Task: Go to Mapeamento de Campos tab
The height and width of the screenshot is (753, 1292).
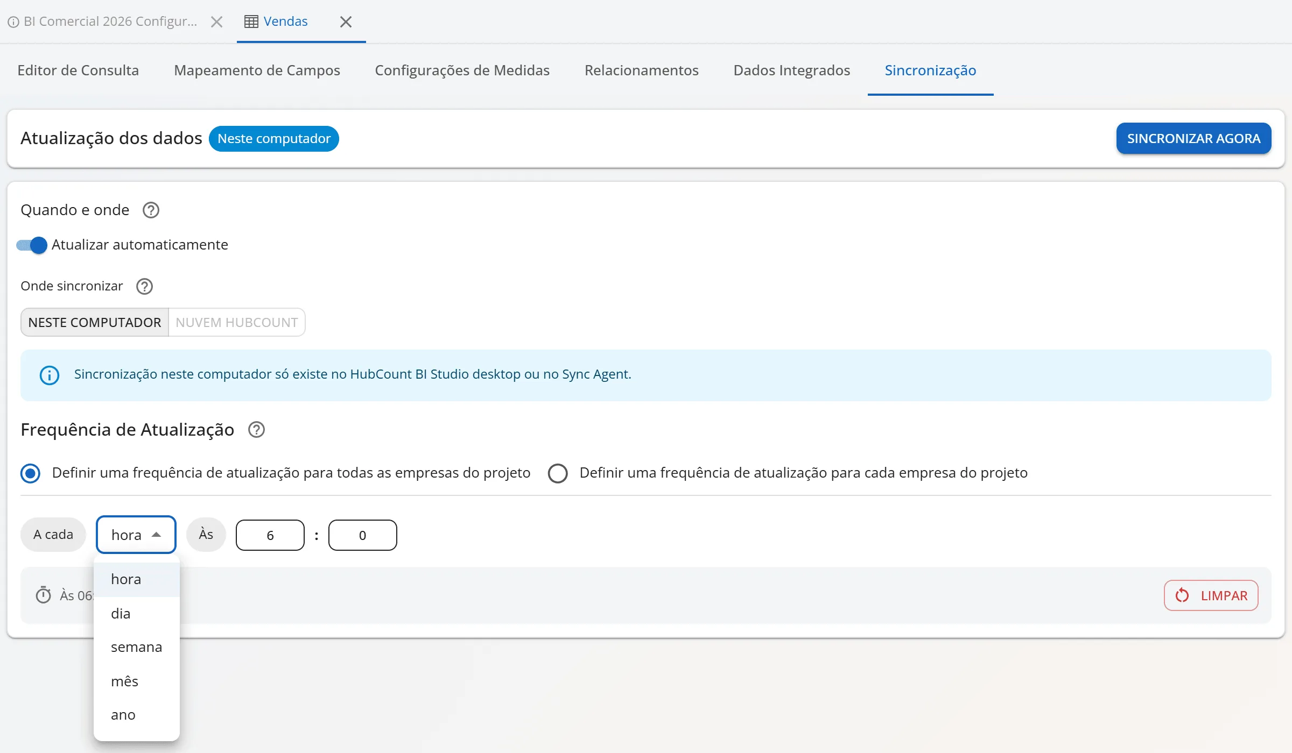Action: [257, 70]
